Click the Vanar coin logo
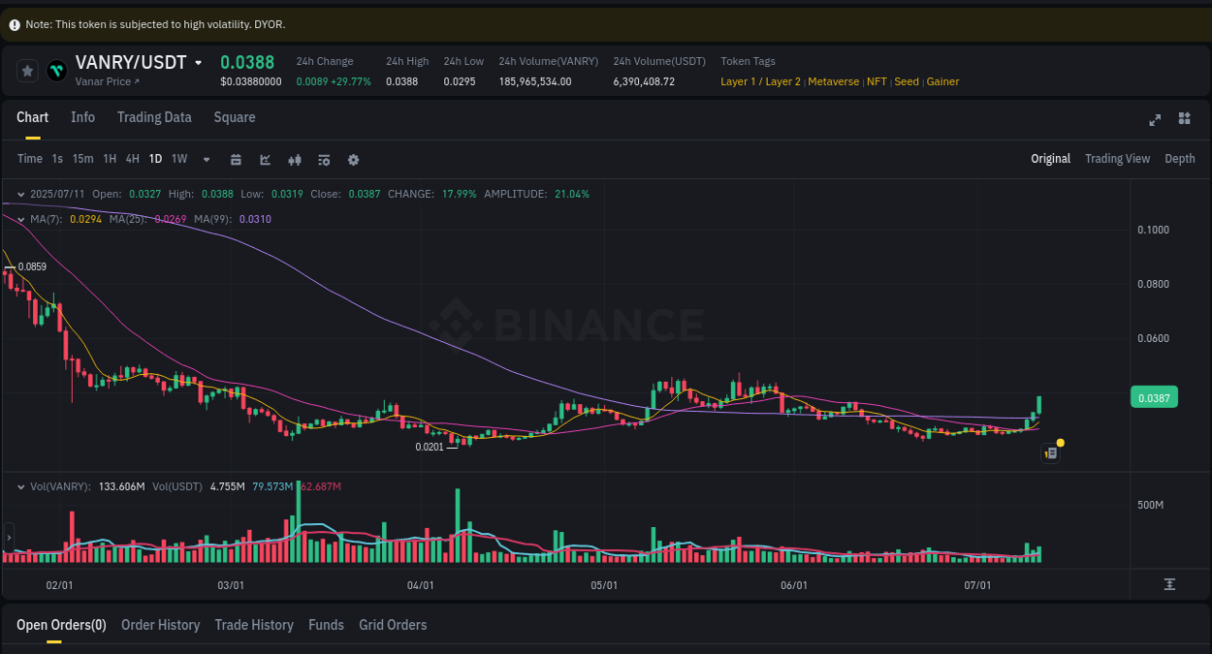The image size is (1212, 654). 55,70
